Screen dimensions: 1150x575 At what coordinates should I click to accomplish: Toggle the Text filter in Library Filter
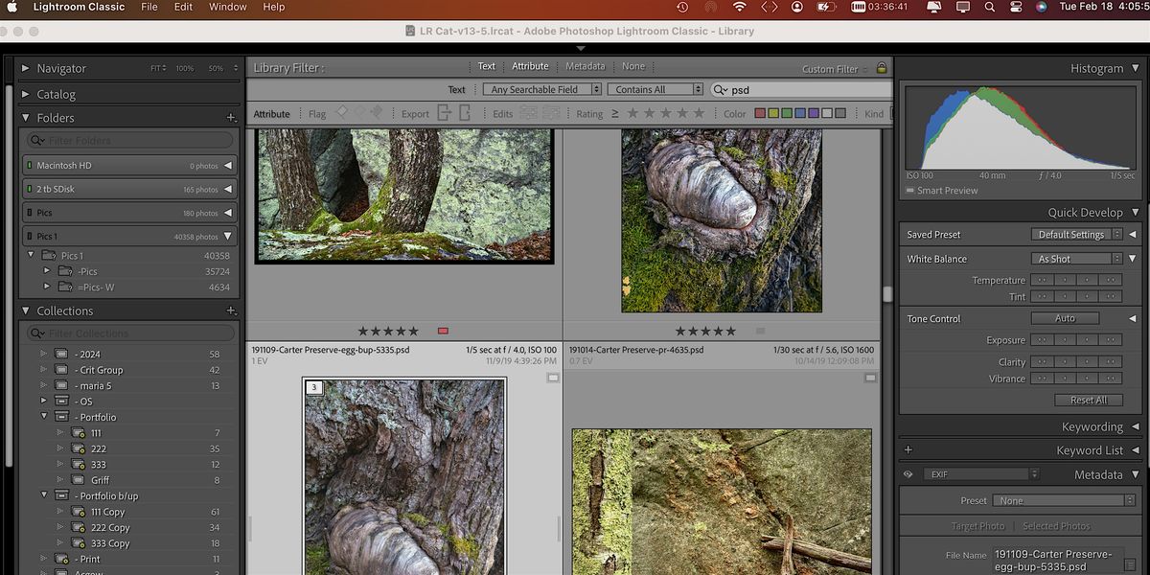pos(487,67)
